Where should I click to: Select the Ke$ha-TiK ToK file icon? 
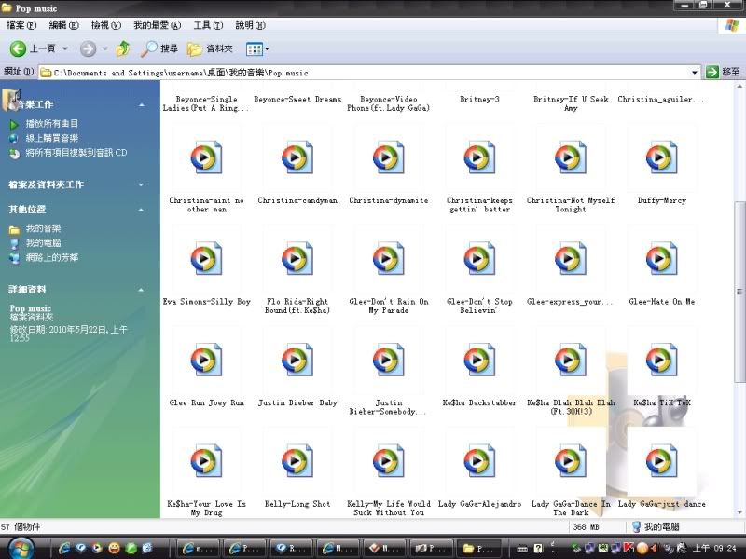tap(662, 360)
